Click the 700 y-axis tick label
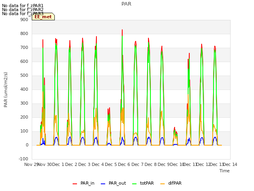The width and height of the screenshot is (254, 191). [x=24, y=48]
